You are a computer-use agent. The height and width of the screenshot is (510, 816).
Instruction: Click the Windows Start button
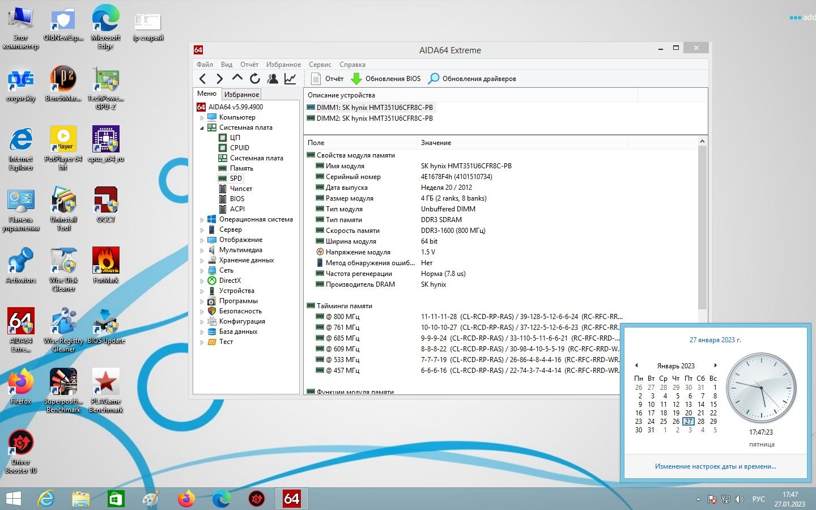coord(13,499)
